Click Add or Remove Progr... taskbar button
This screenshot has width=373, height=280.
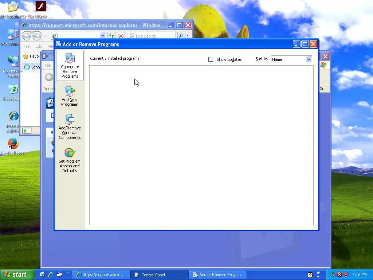(218, 275)
